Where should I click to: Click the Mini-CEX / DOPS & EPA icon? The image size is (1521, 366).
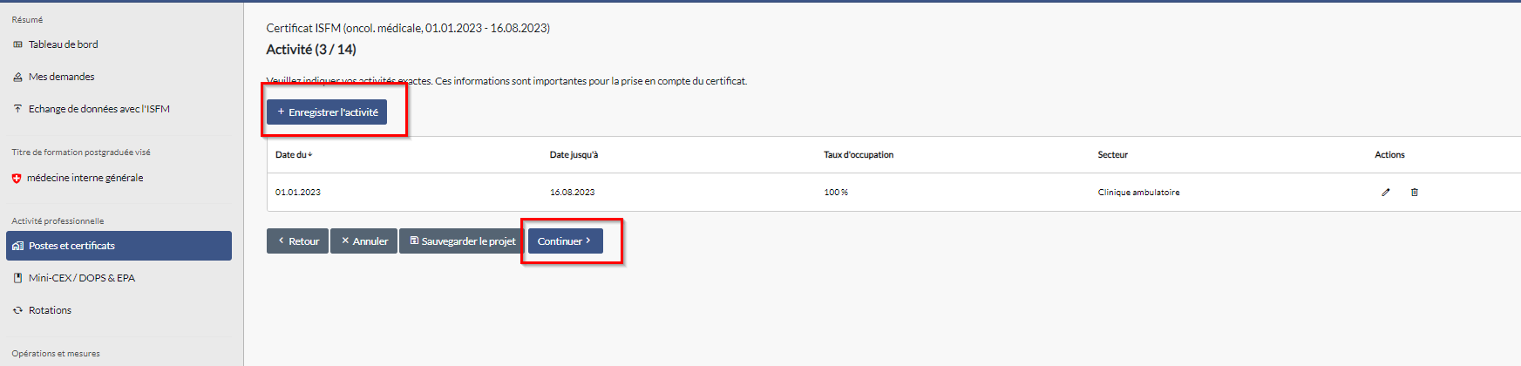coord(17,278)
